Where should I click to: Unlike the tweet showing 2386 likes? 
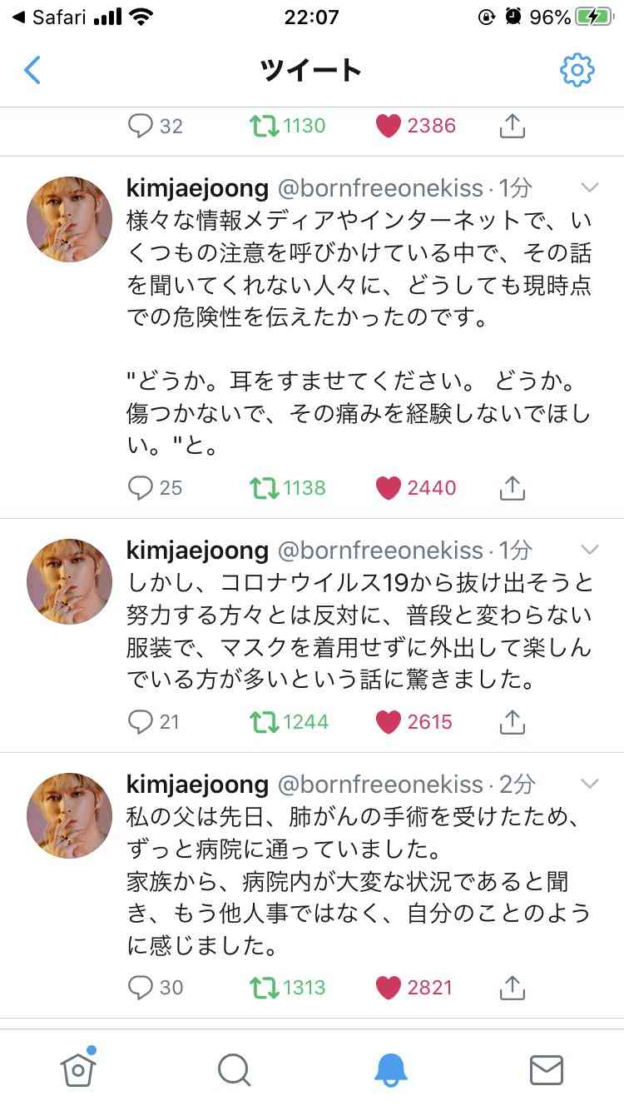[x=389, y=126]
